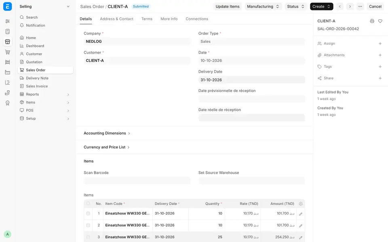
Task: Go to Home in sidebar
Action: [x=45, y=38]
